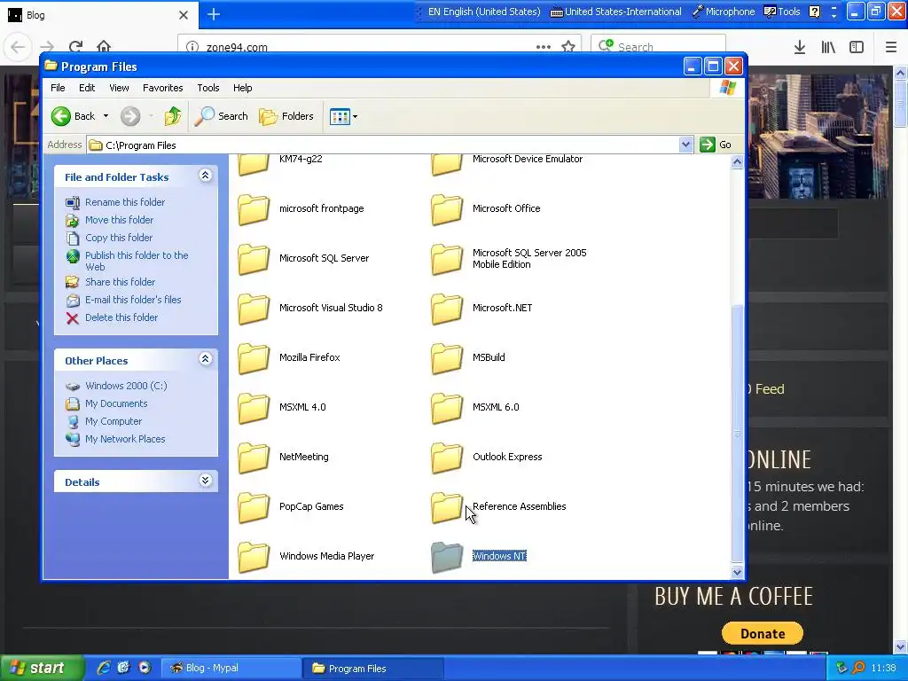Click Move this folder task
The width and height of the screenshot is (908, 681).
pyautogui.click(x=119, y=220)
